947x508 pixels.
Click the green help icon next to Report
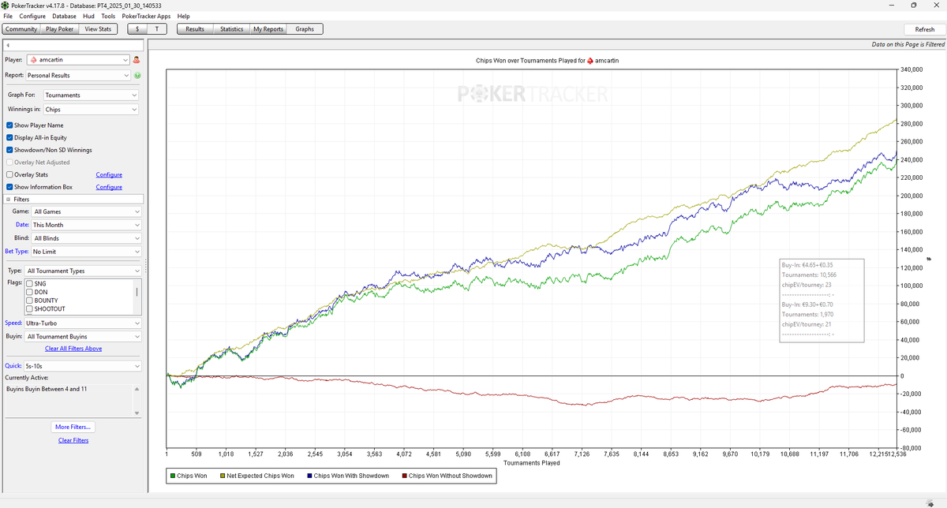[x=137, y=76]
